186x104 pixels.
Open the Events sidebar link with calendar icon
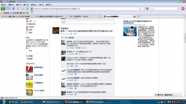(29, 30)
